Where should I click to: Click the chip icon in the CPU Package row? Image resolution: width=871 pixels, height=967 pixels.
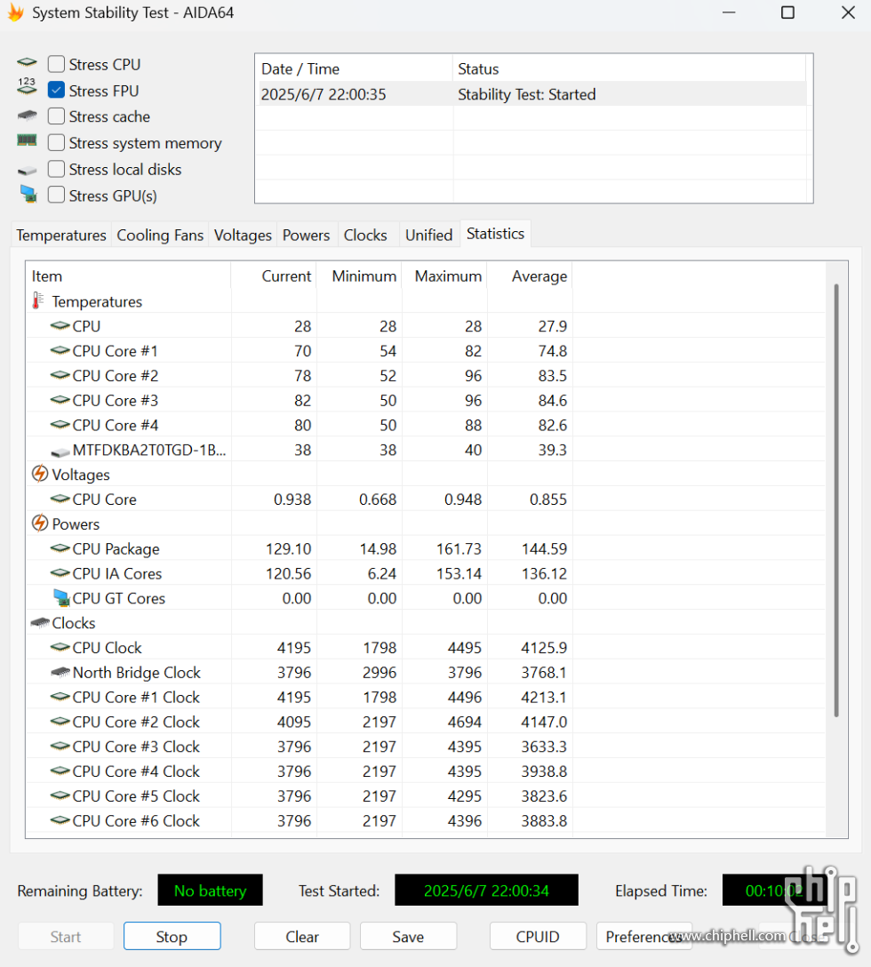click(x=60, y=547)
